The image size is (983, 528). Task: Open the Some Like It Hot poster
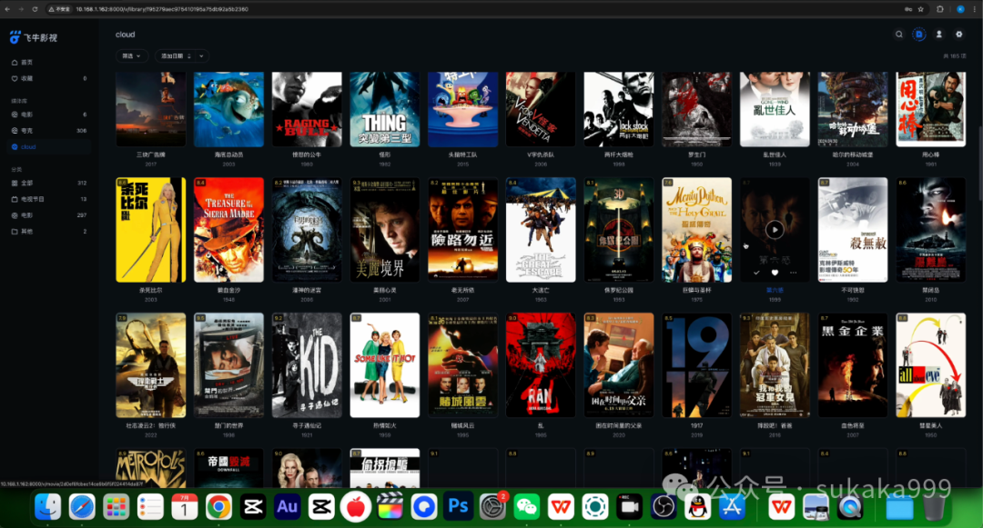click(385, 365)
